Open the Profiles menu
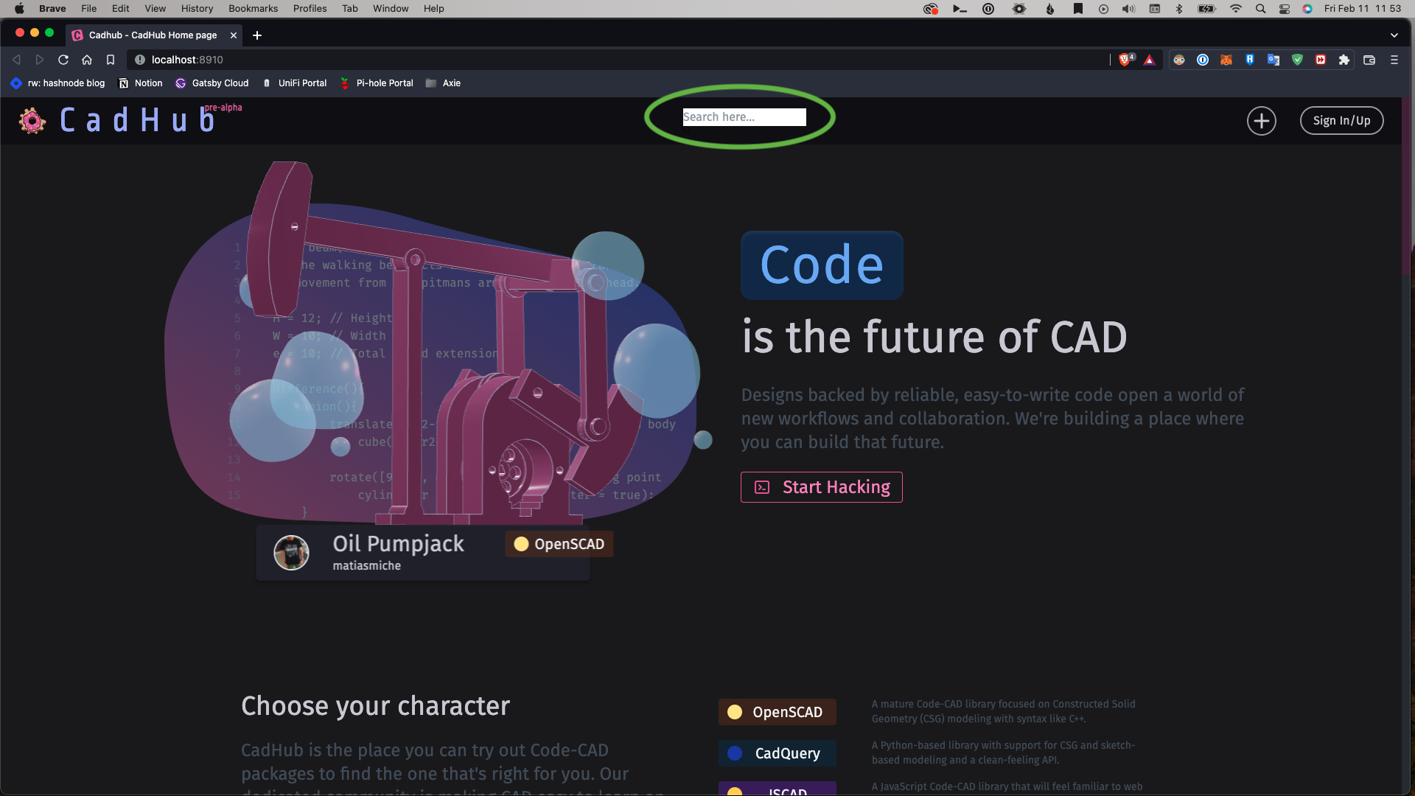 310,9
